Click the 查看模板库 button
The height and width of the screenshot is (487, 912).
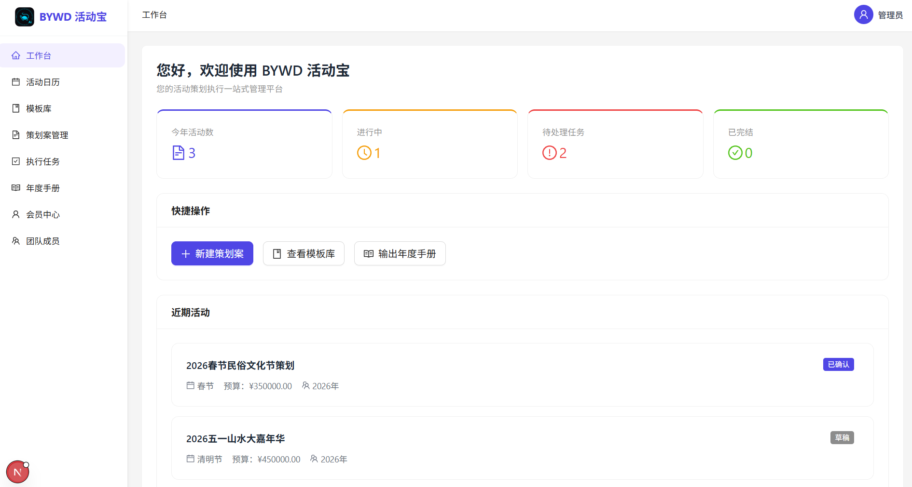(304, 253)
